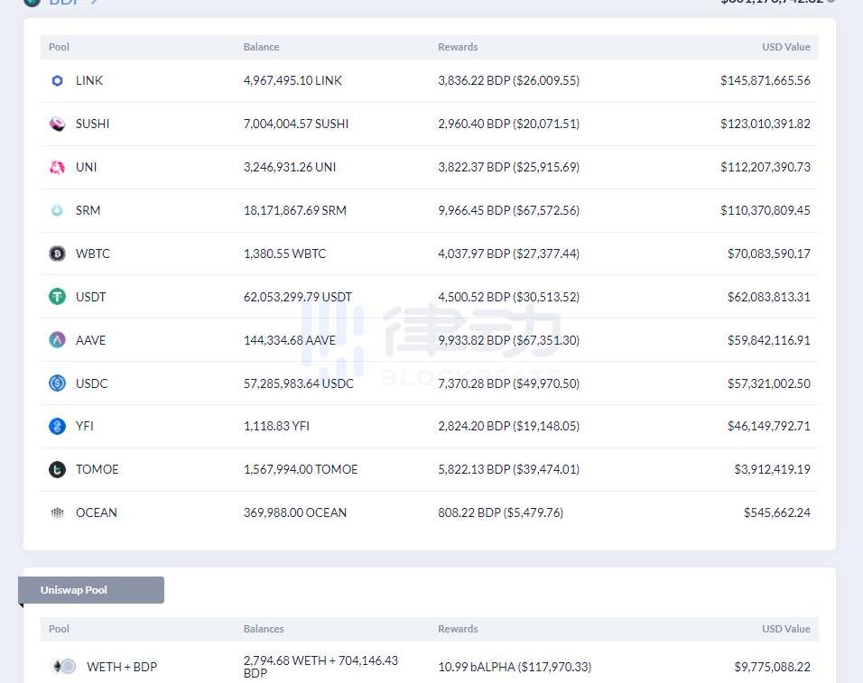Select the SRM balance 18,171,867.69 cell

pos(294,210)
